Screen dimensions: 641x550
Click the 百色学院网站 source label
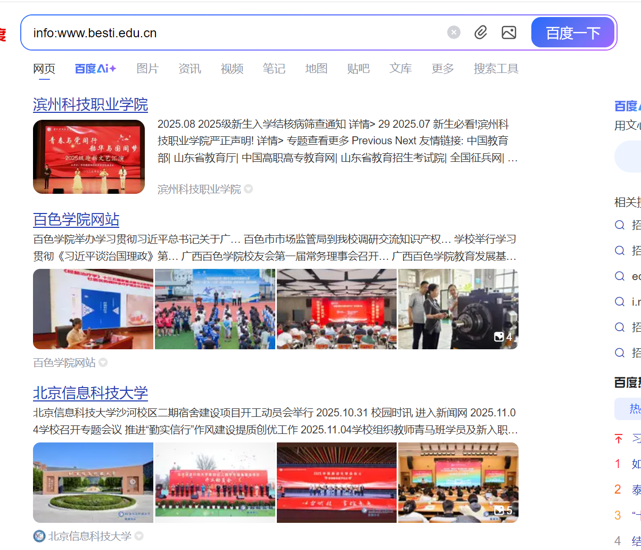click(x=64, y=363)
